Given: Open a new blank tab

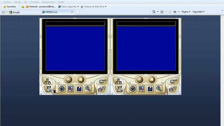Looking at the screenshot, I should click(x=77, y=12).
